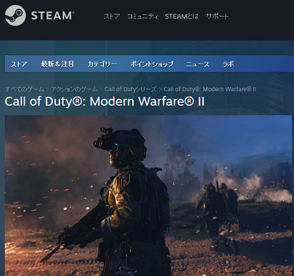Viewport: 294px width, 276px height.
Task: Open the ストア link in top header
Action: [112, 17]
